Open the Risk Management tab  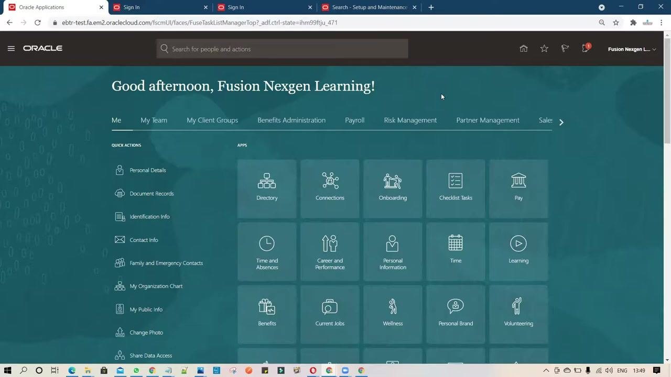410,120
